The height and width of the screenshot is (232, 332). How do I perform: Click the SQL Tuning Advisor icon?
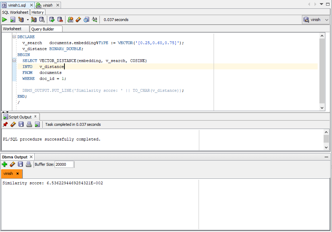click(42, 20)
